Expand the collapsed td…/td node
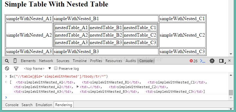This screenshot has width=236, height=112. (78, 87)
